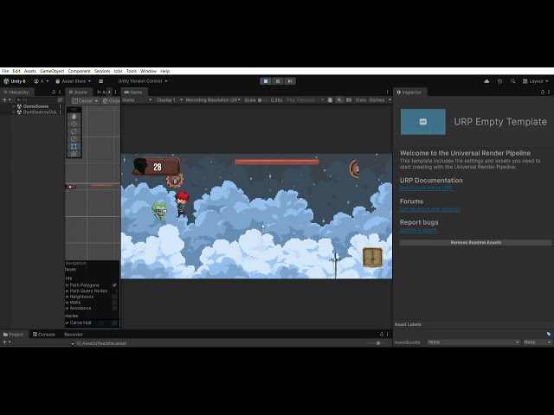Expand the GameScene tree node
554x415 pixels.
pyautogui.click(x=14, y=106)
